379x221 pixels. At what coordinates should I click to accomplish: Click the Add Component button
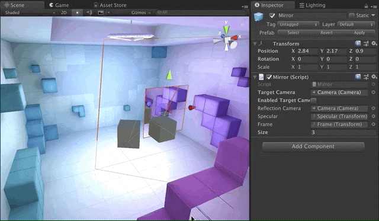(x=313, y=146)
